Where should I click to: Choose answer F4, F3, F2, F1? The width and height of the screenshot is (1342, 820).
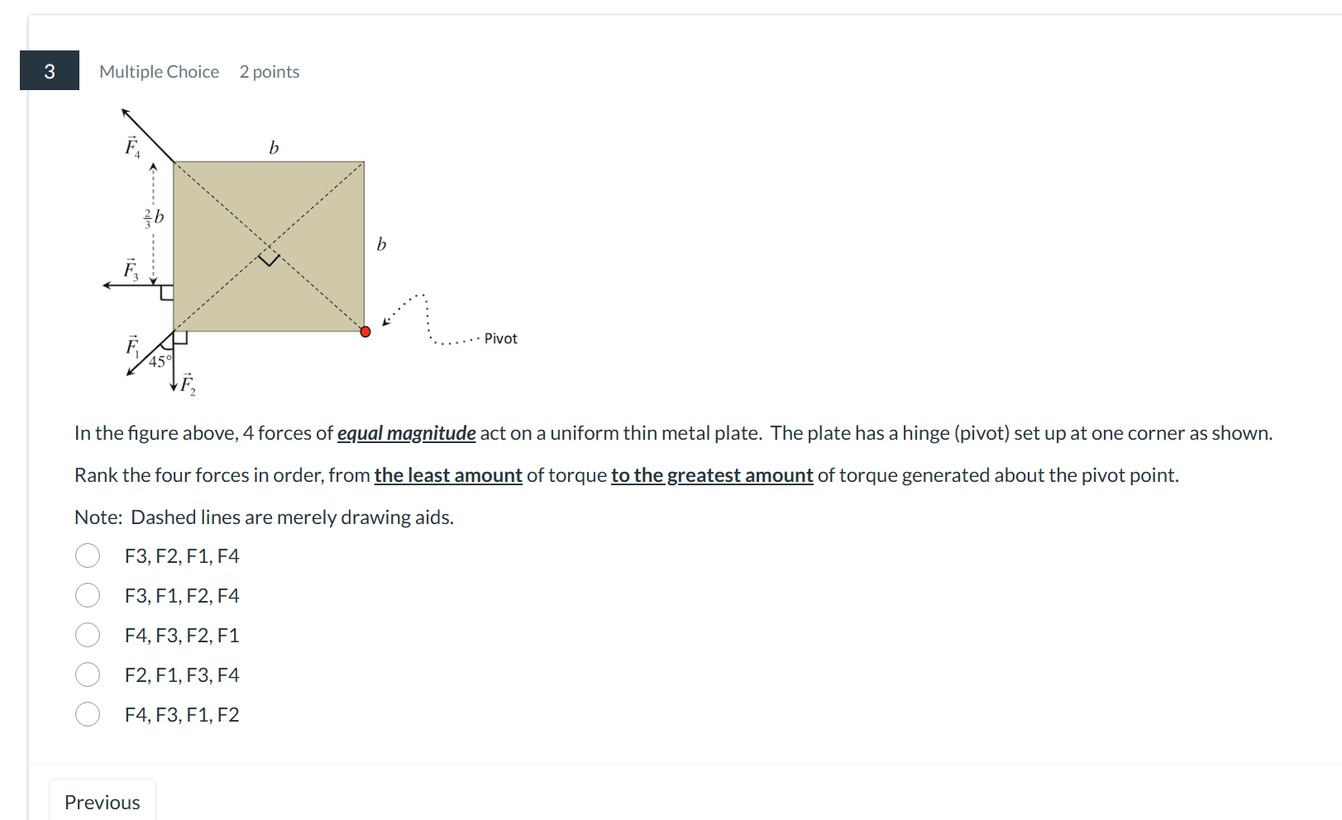(x=88, y=635)
